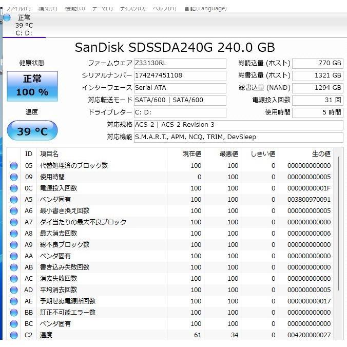Image resolution: width=347 pixels, height=347 pixels.
Task: Click total host writes value 1321 GB
Action: point(318,75)
